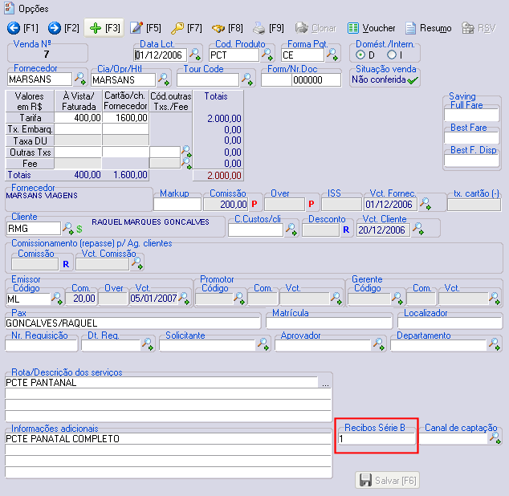Click the Situação venda check mark
This screenshot has height=496, width=509.
[413, 80]
